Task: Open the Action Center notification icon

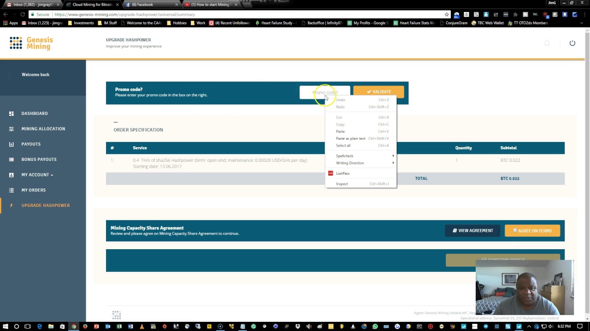Action: [580, 326]
